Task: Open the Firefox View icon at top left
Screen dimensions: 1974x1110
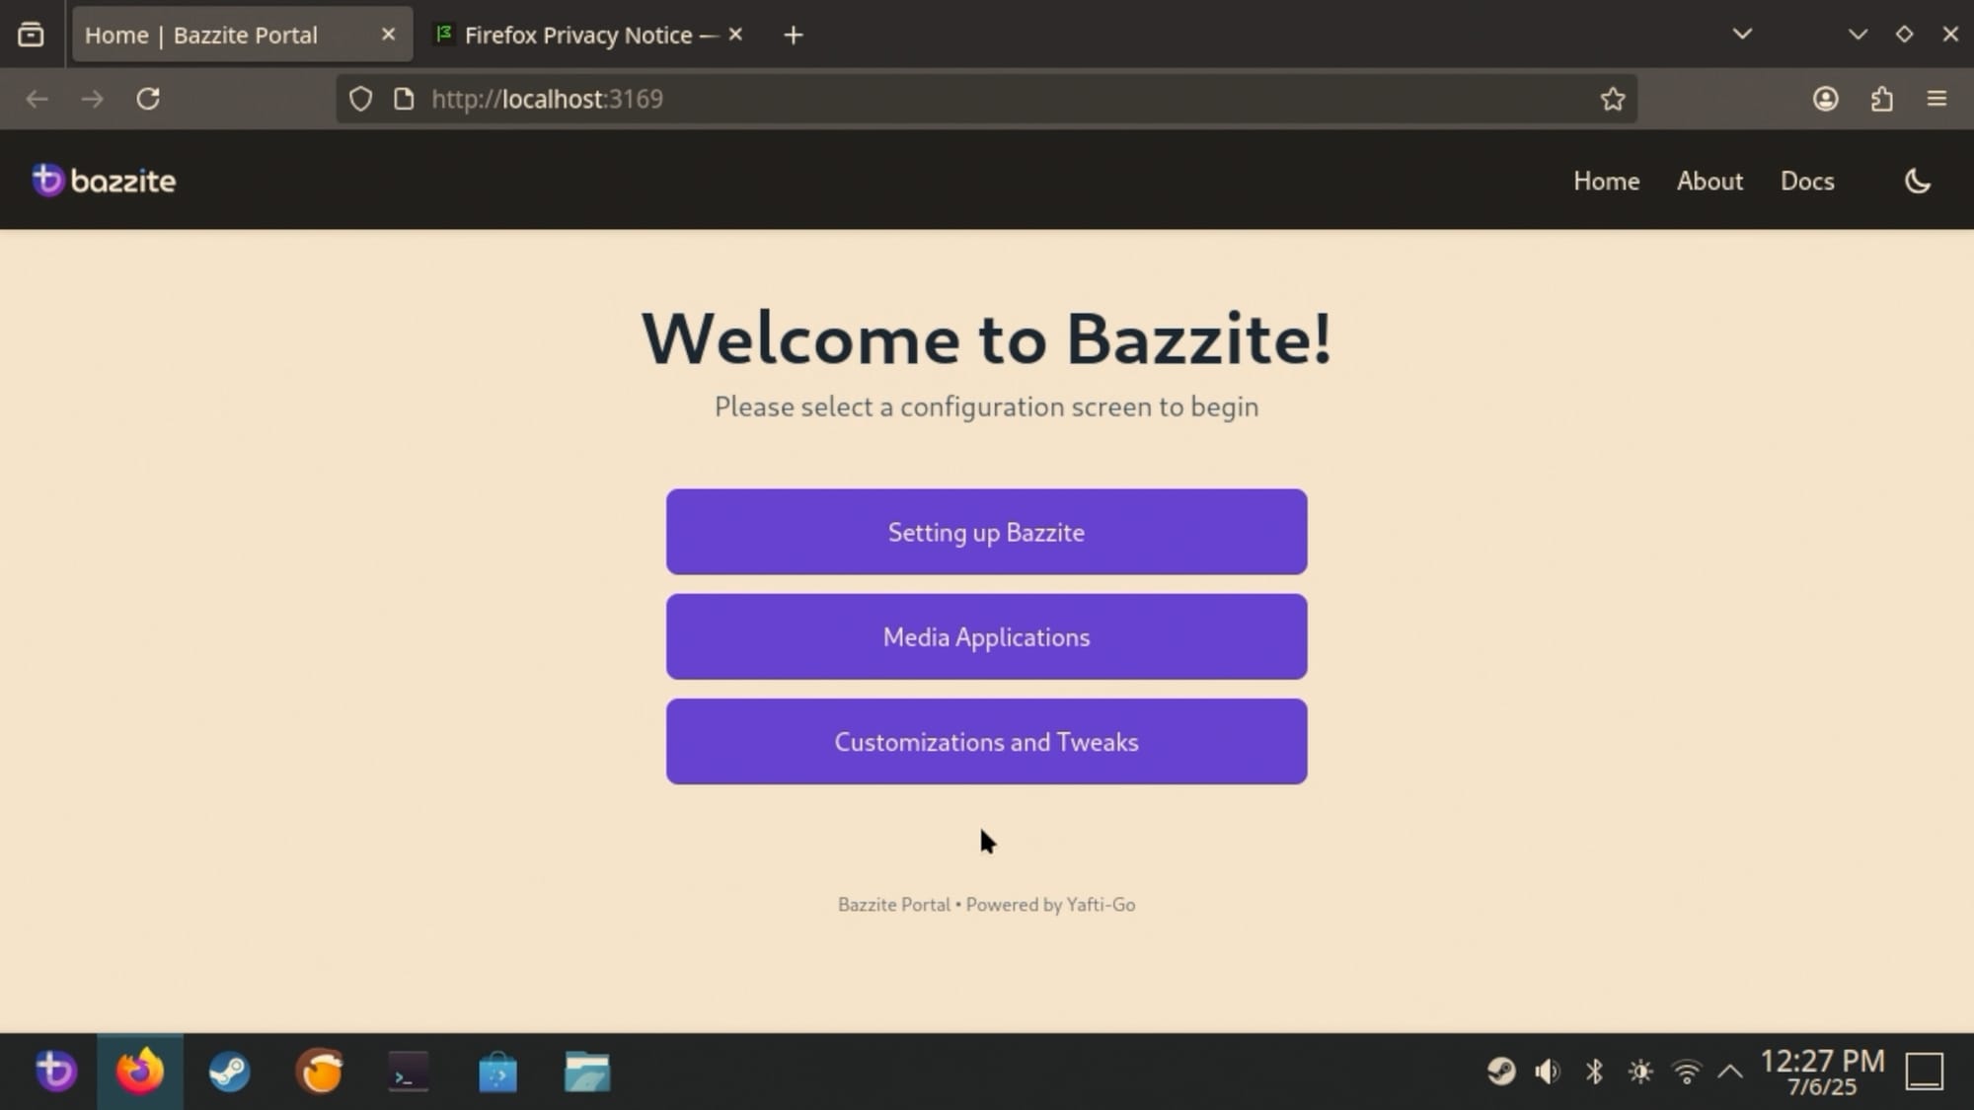Action: 31,35
